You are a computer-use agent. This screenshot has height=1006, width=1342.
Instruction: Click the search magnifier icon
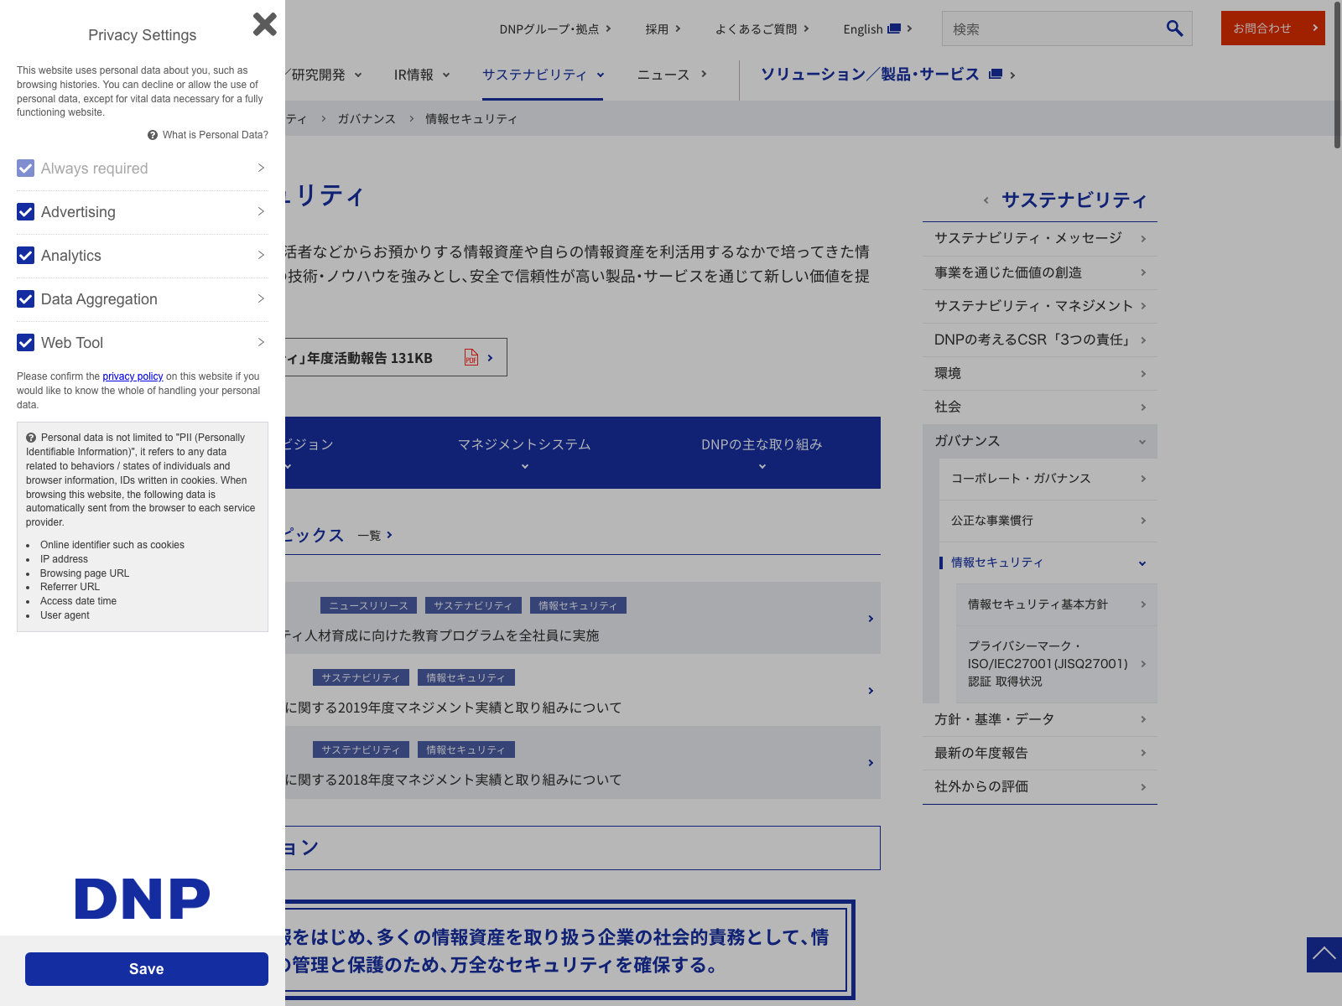(x=1174, y=29)
